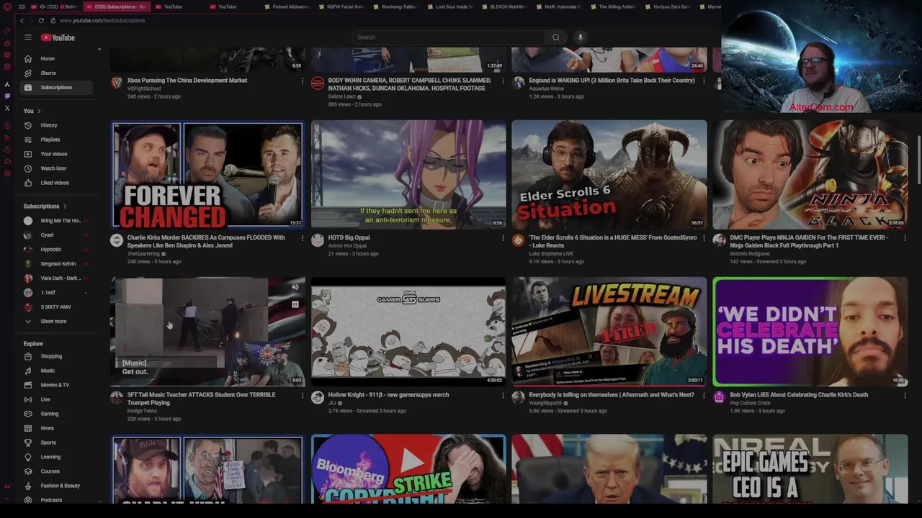Reload the page in browser toolbar
The height and width of the screenshot is (518, 922).
pos(41,20)
